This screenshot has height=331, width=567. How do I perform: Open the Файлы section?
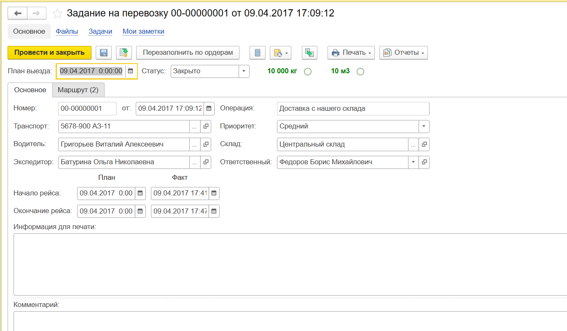pos(67,32)
